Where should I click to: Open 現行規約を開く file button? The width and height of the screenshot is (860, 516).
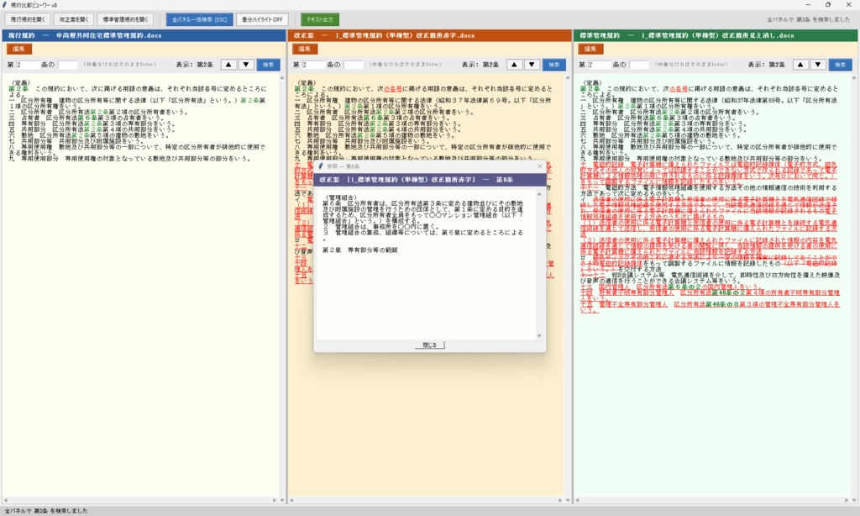28,20
